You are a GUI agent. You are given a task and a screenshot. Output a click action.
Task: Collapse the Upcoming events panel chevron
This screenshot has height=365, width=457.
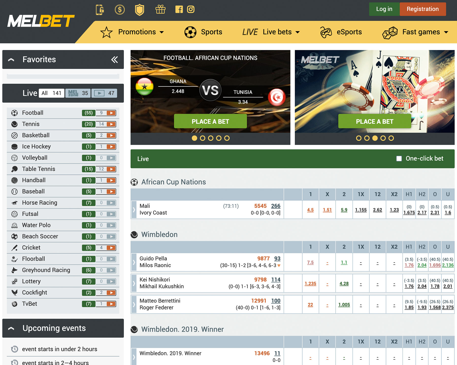pyautogui.click(x=11, y=328)
